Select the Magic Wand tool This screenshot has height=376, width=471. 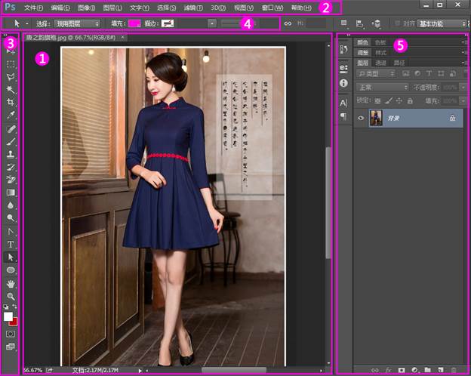click(11, 89)
